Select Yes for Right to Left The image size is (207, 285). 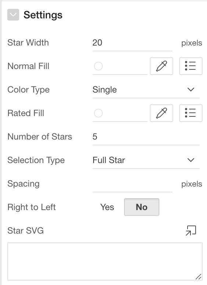(x=107, y=207)
